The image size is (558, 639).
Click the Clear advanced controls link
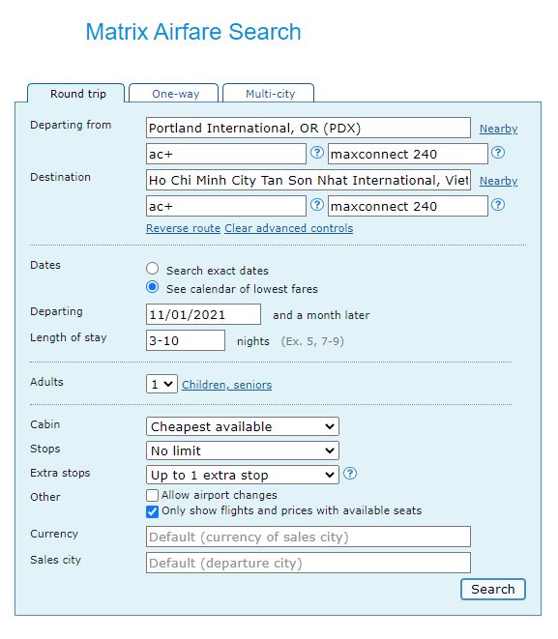[288, 228]
